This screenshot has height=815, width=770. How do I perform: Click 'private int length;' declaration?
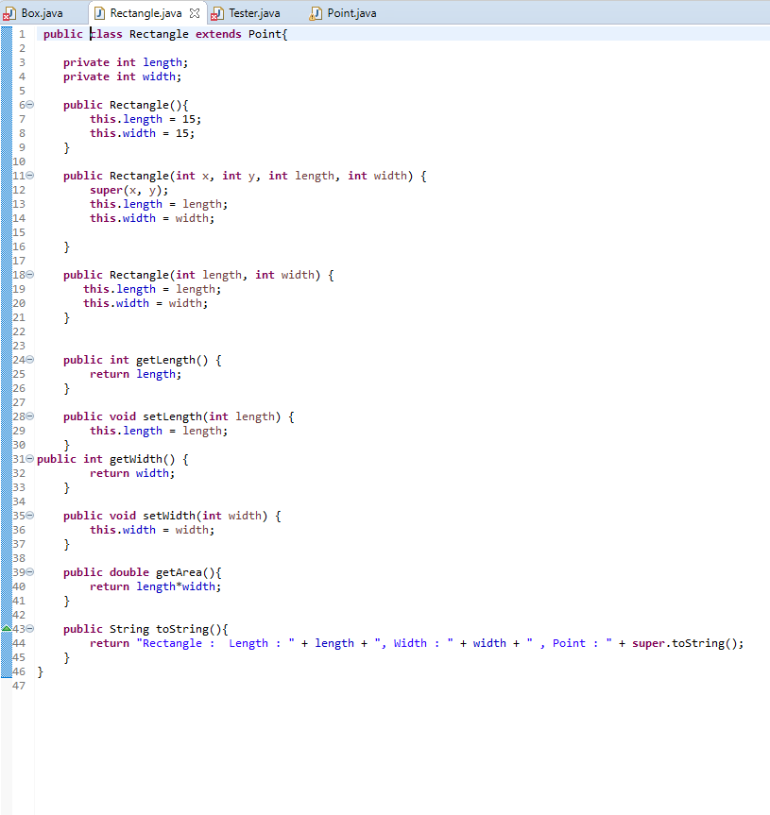pos(126,62)
